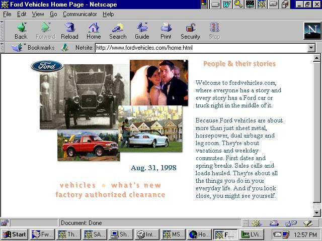The width and height of the screenshot is (322, 241).
Task: Open Search from the toolbar
Action: point(118,31)
